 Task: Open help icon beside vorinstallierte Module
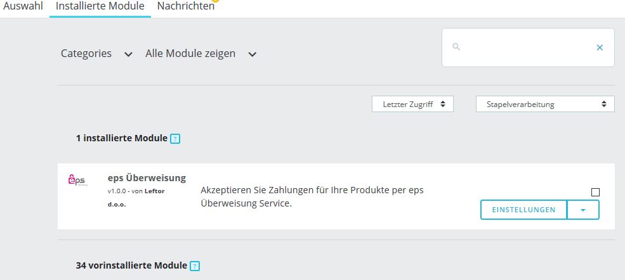(195, 266)
